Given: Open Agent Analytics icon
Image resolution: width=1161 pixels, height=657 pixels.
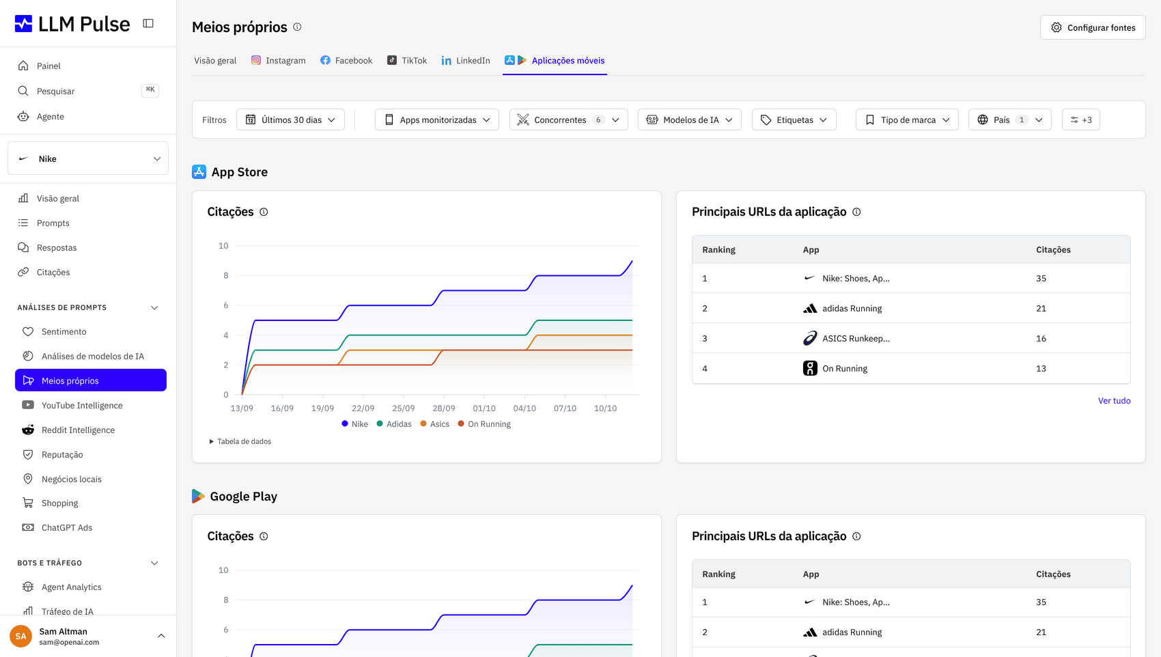Looking at the screenshot, I should click(x=28, y=587).
